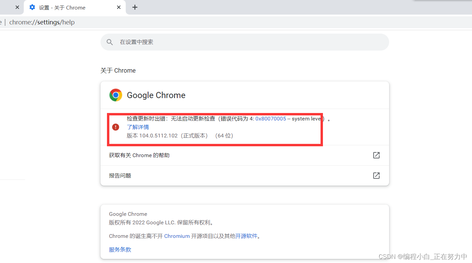Click the update check error message text
This screenshot has width=472, height=263.
point(229,119)
